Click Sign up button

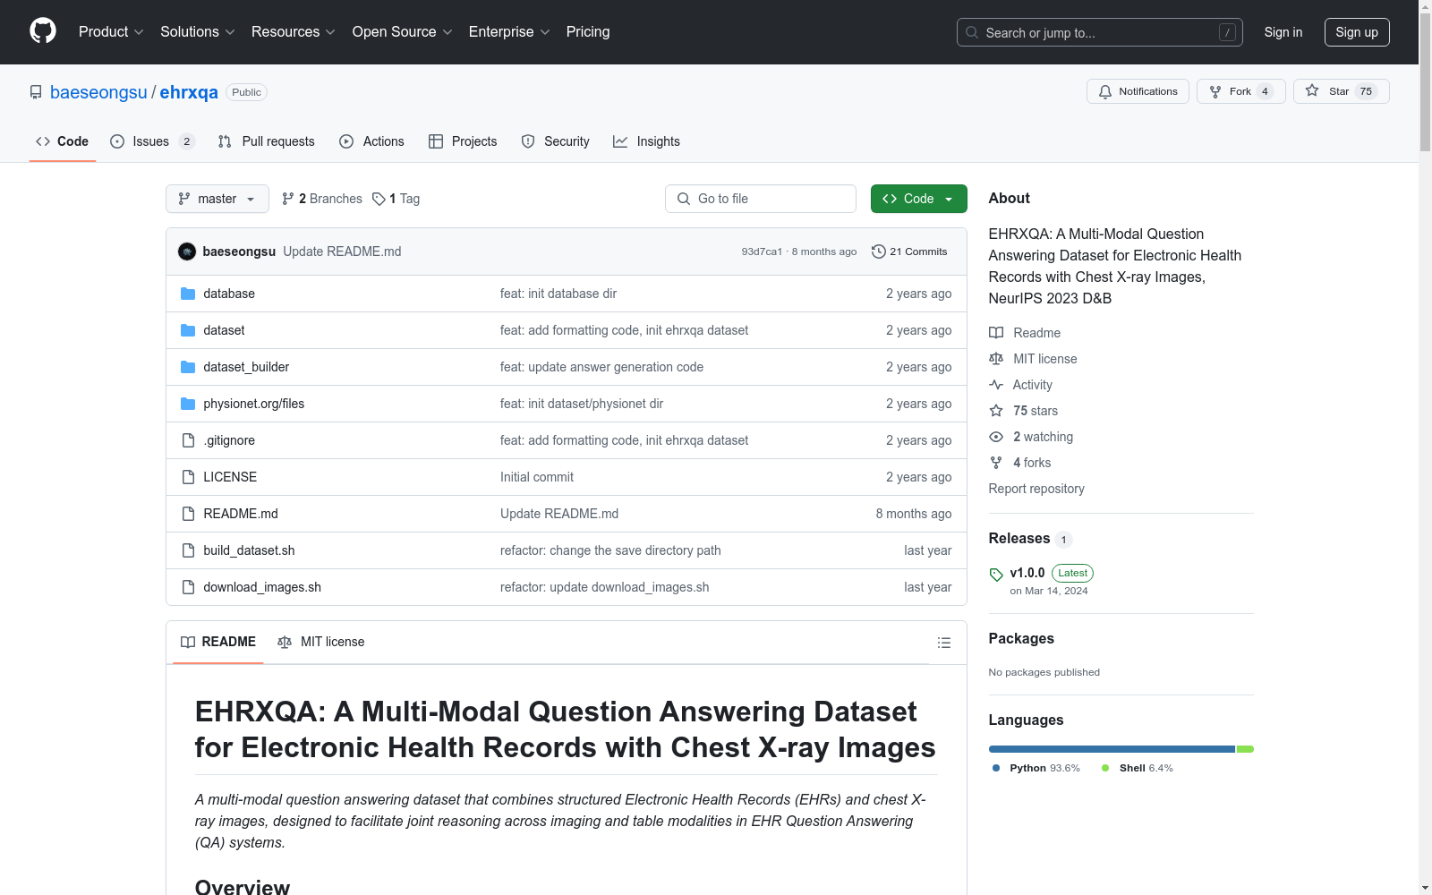point(1357,32)
